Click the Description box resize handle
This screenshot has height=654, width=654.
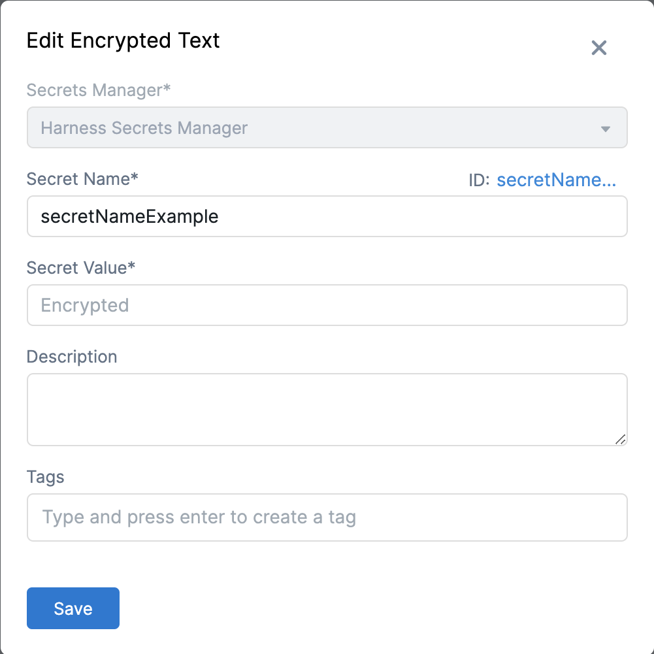coord(620,439)
